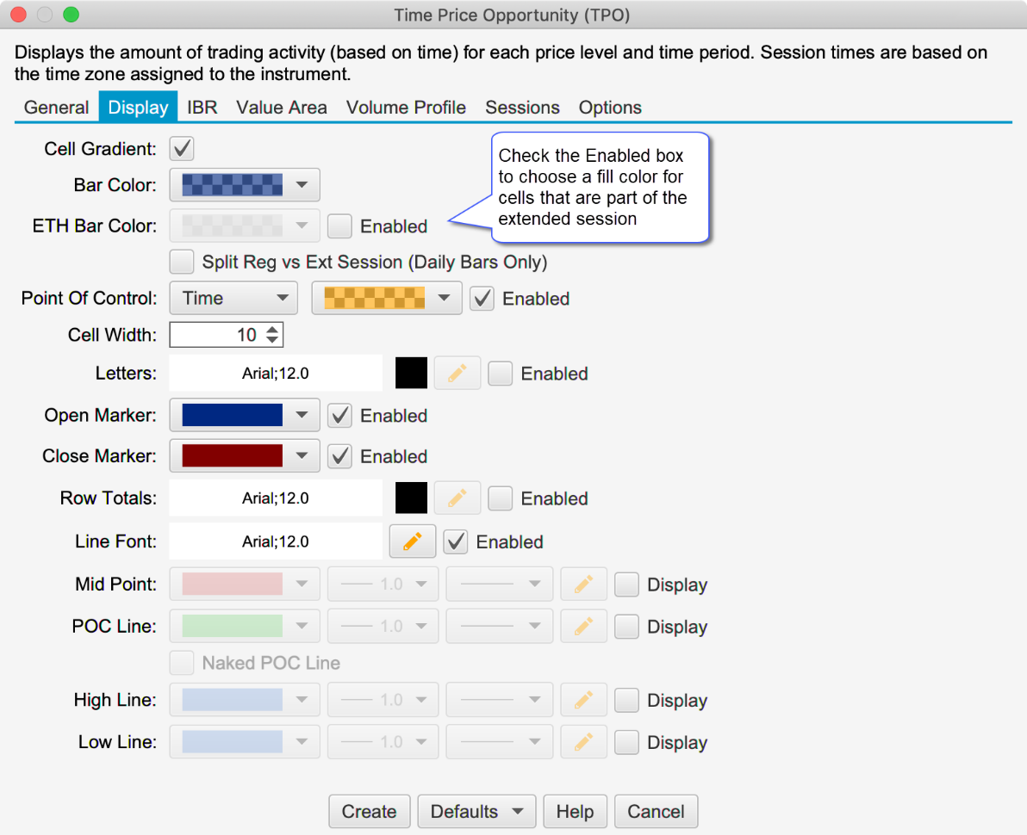Click the Cancel button
The width and height of the screenshot is (1027, 835).
click(656, 812)
